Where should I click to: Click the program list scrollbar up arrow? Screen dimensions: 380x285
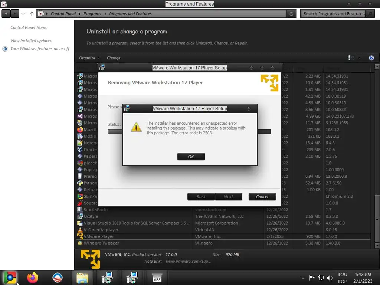tap(377, 66)
